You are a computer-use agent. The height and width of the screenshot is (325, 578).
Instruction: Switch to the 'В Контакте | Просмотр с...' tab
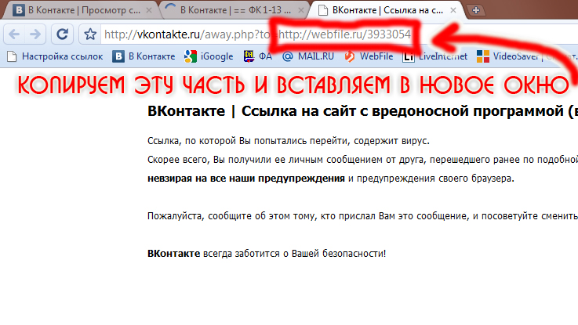[82, 10]
